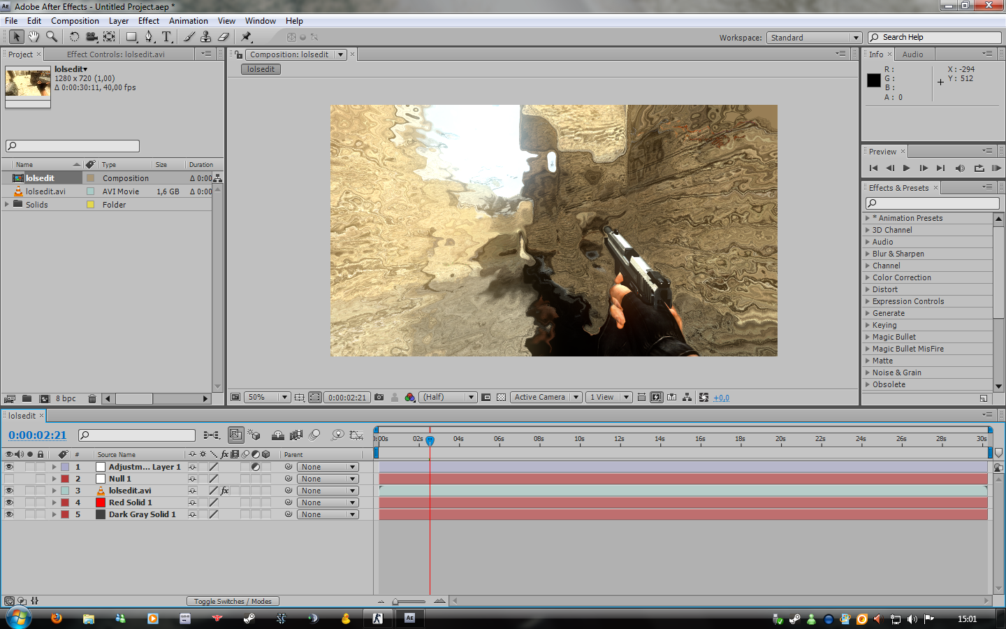The width and height of the screenshot is (1006, 629).
Task: Select the Pan Behind tool
Action: tap(110, 37)
